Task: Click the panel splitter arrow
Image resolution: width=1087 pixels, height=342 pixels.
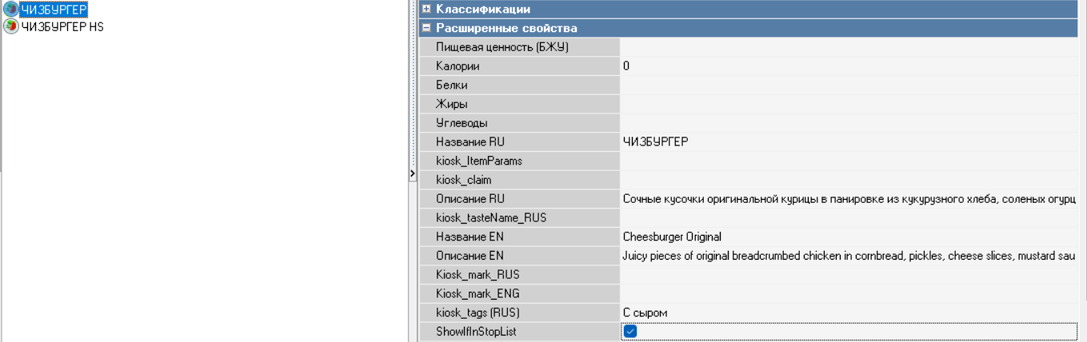Action: click(x=413, y=173)
